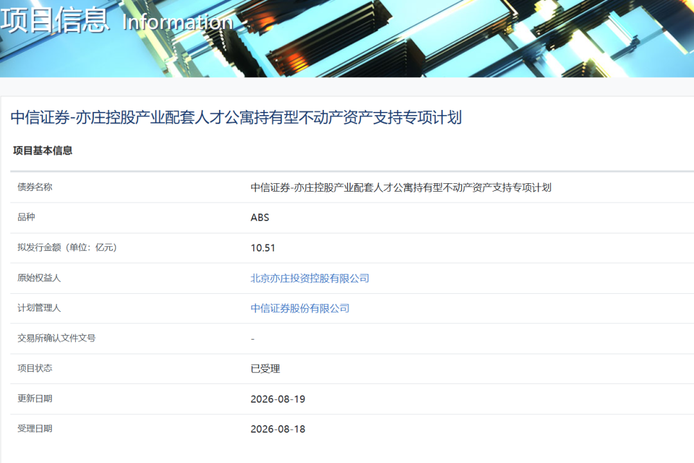
Task: Click the bond name value text
Action: [401, 187]
